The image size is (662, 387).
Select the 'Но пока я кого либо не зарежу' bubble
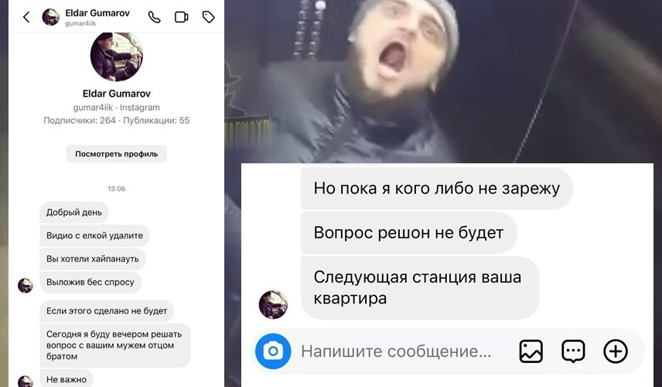[436, 188]
